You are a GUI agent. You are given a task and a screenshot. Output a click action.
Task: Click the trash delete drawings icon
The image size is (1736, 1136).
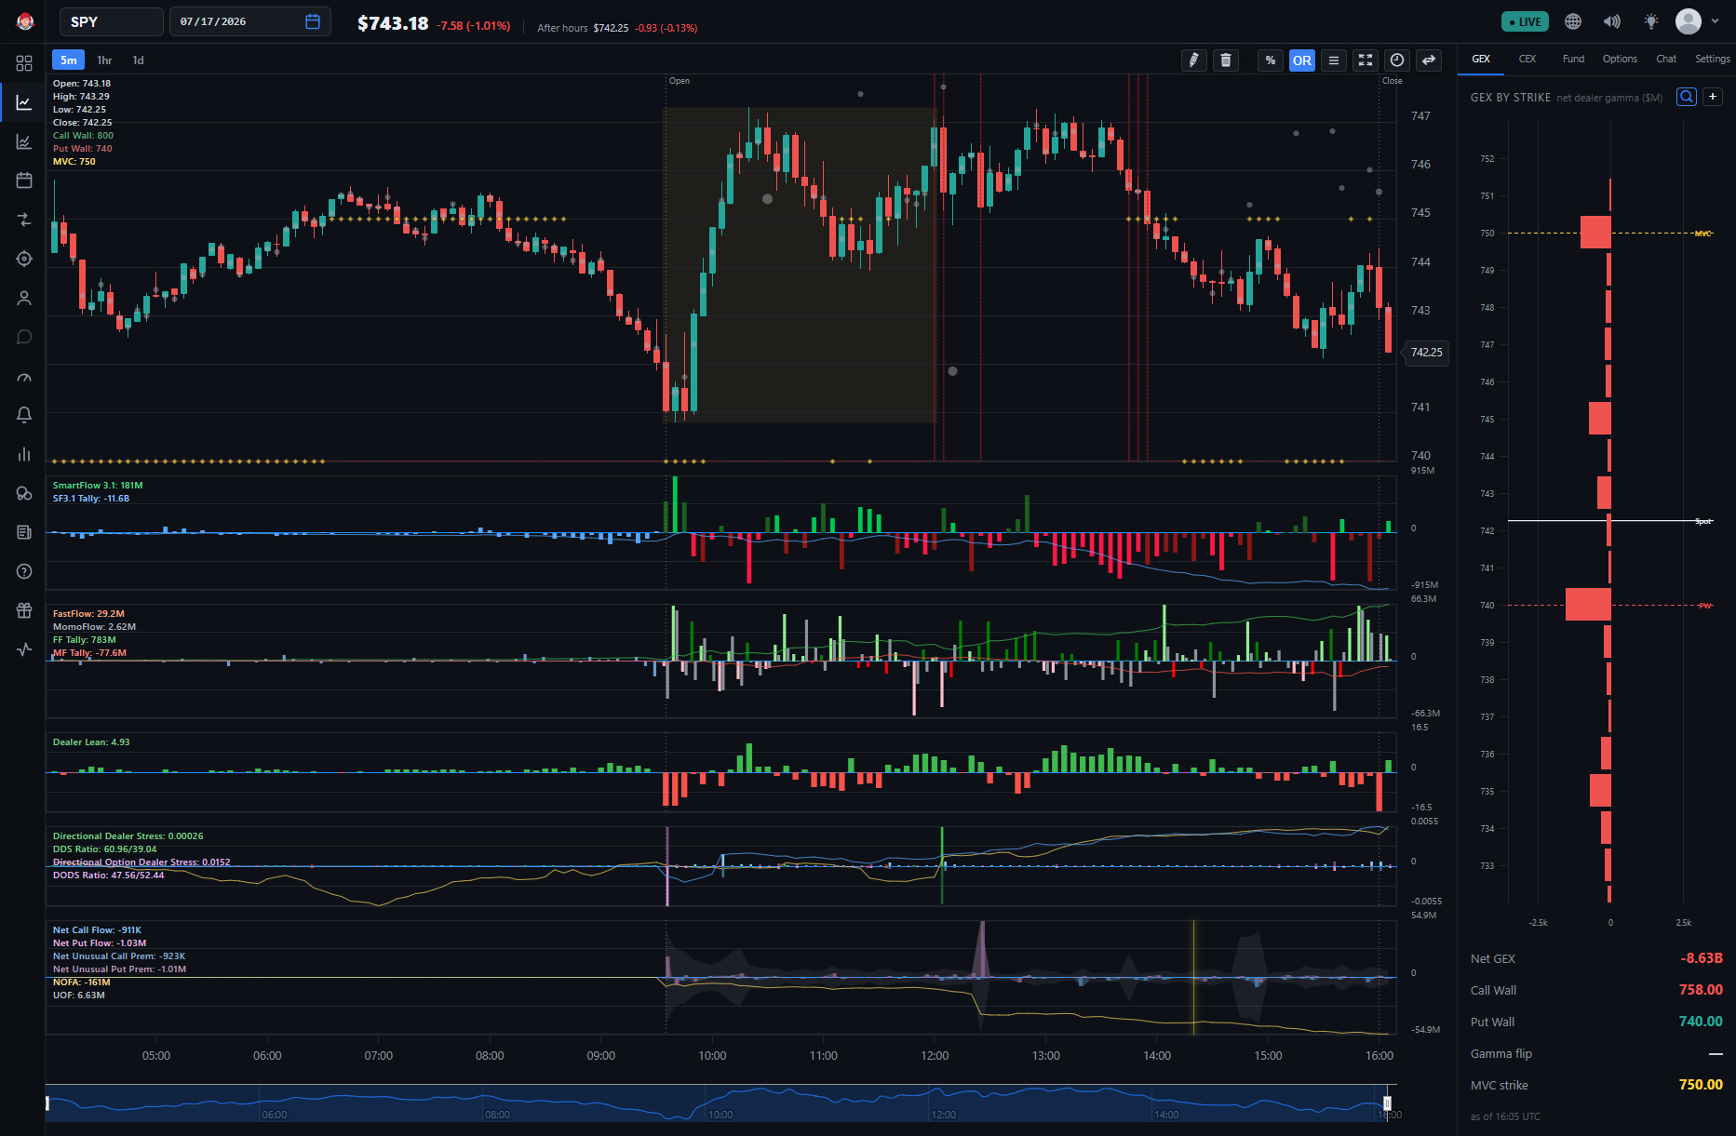pyautogui.click(x=1226, y=60)
